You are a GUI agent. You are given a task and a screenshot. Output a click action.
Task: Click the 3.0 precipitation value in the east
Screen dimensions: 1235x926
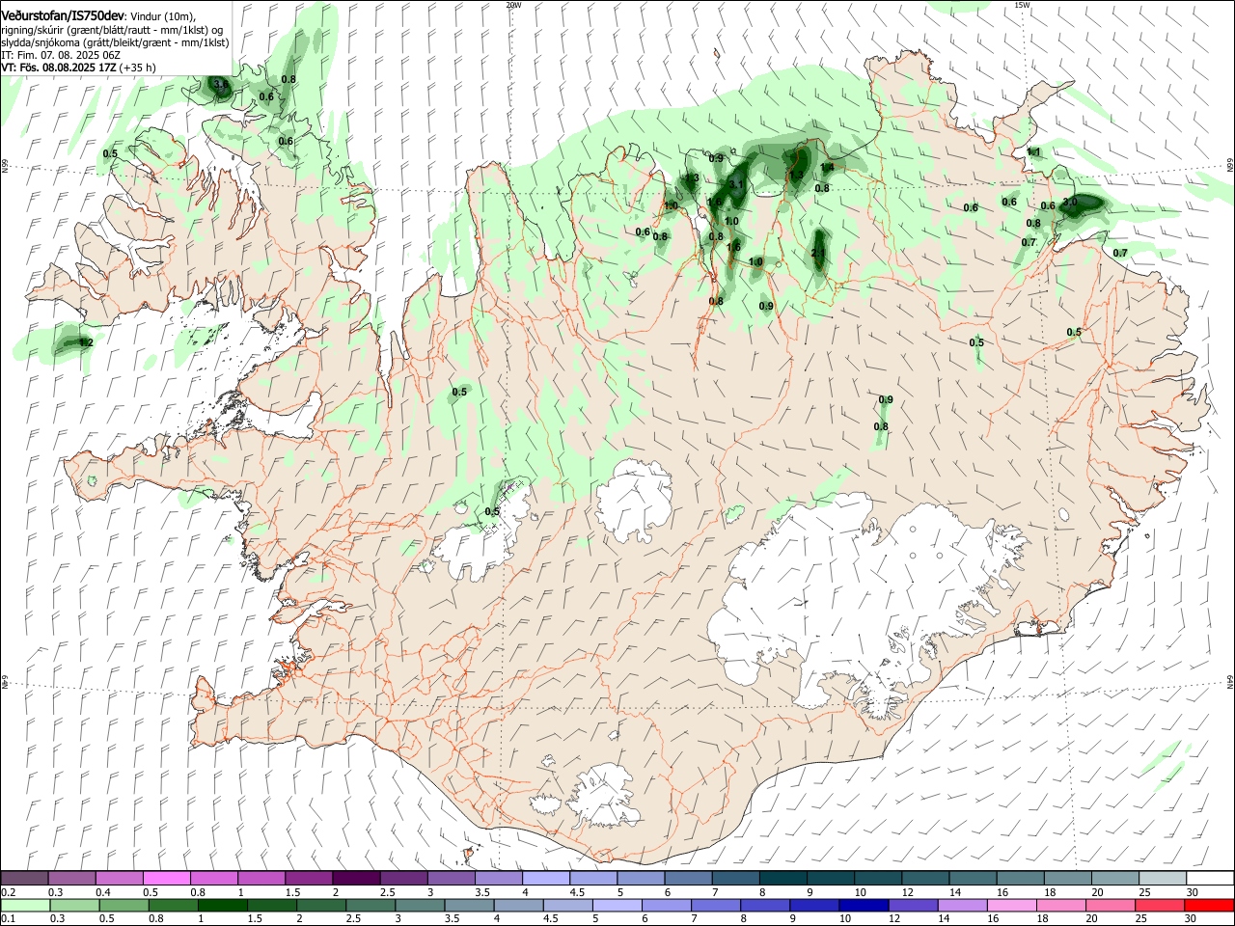click(1069, 203)
